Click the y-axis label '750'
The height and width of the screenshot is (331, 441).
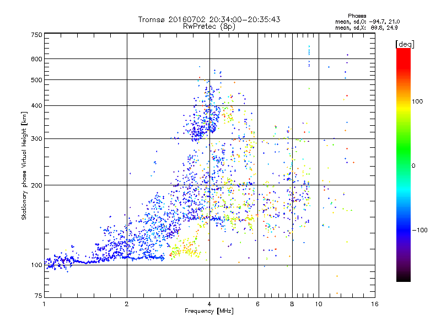pyautogui.click(x=37, y=35)
